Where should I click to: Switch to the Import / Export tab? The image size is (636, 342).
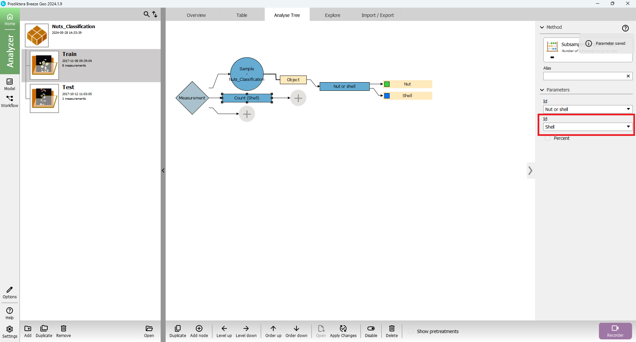click(377, 15)
